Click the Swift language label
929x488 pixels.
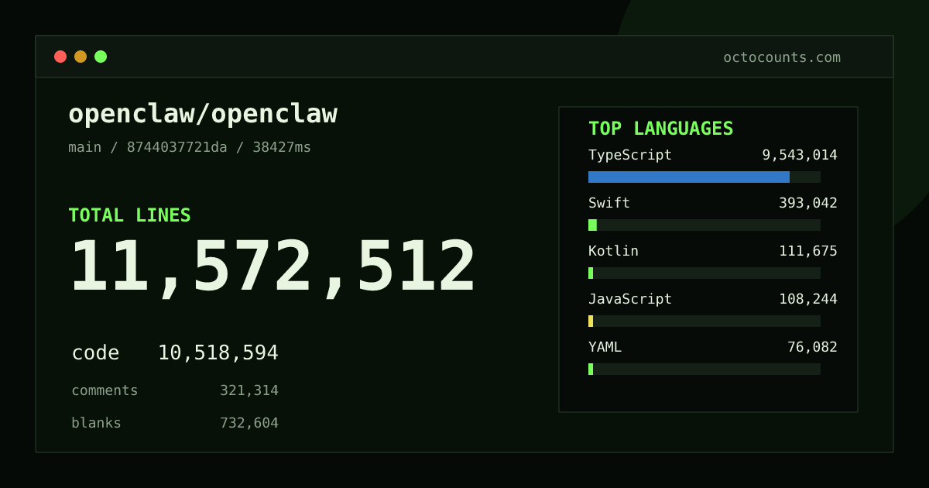tap(609, 203)
